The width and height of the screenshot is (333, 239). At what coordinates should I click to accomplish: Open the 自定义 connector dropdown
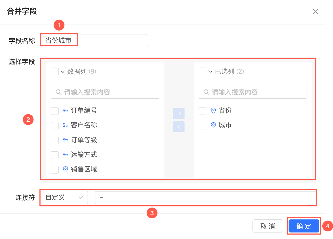pyautogui.click(x=64, y=198)
